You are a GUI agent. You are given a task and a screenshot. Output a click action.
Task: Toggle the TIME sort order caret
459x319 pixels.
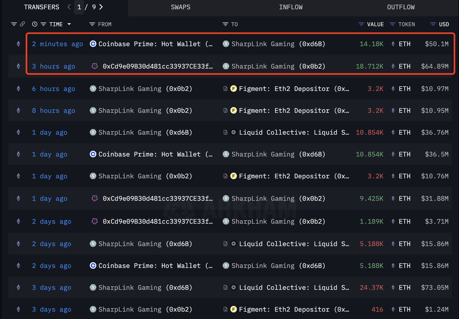(x=69, y=24)
